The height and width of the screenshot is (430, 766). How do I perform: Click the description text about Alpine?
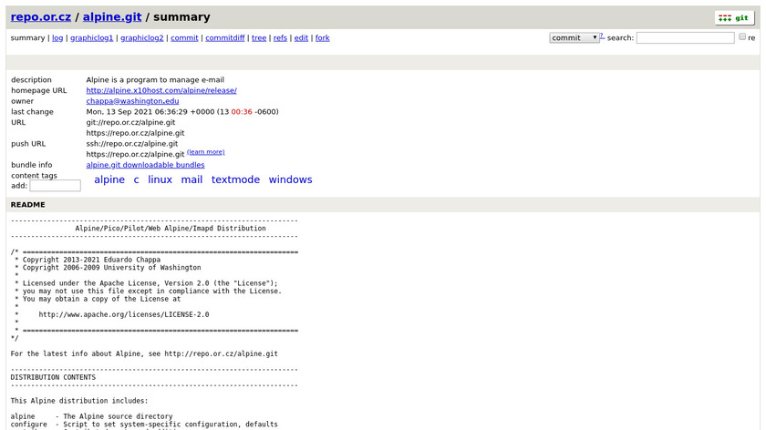click(155, 79)
